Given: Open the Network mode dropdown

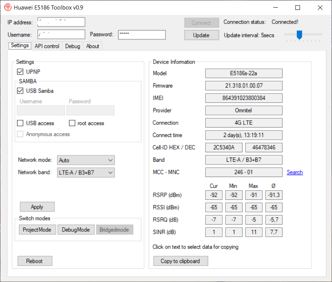Looking at the screenshot, I should 86,160.
